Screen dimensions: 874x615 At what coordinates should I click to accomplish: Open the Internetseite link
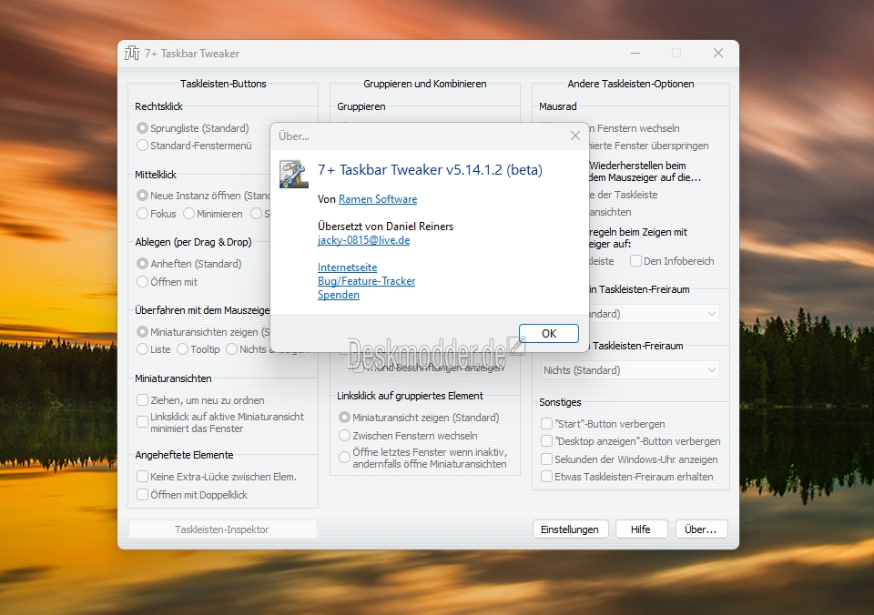coord(347,267)
